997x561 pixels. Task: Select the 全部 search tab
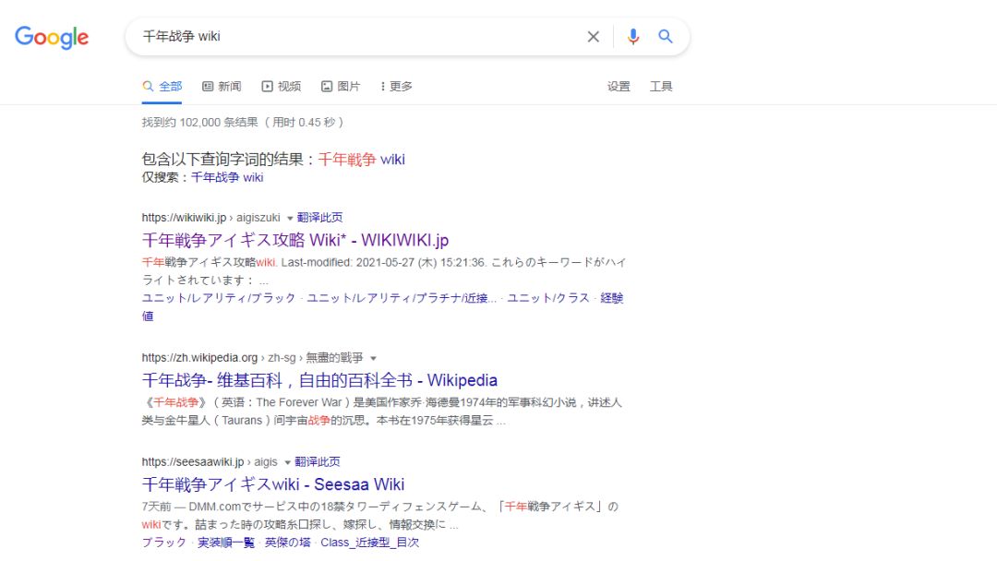click(162, 87)
